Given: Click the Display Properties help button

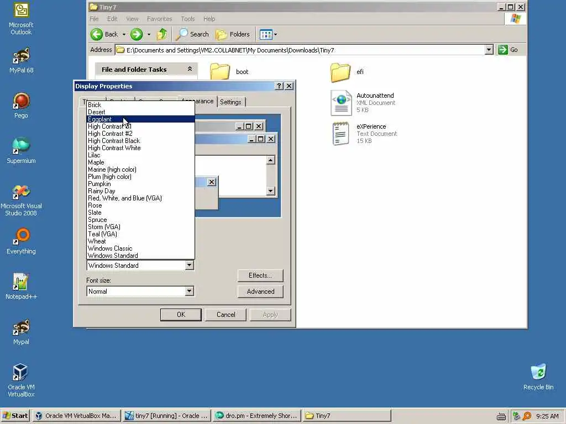Looking at the screenshot, I should [279, 86].
